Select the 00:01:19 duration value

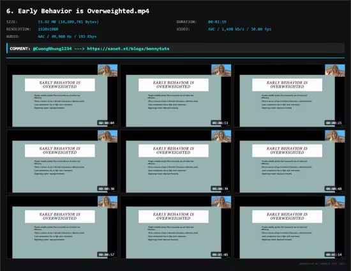[217, 22]
